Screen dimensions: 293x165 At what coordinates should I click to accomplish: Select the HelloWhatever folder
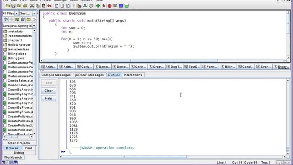[17, 45]
